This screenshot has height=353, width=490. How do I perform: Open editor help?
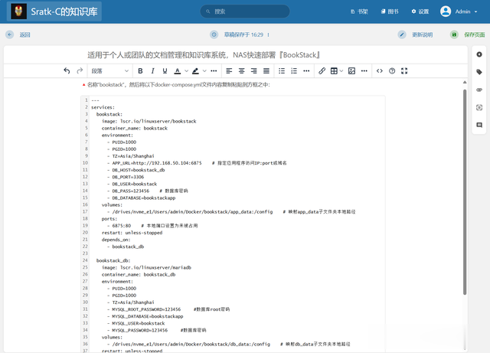click(392, 71)
